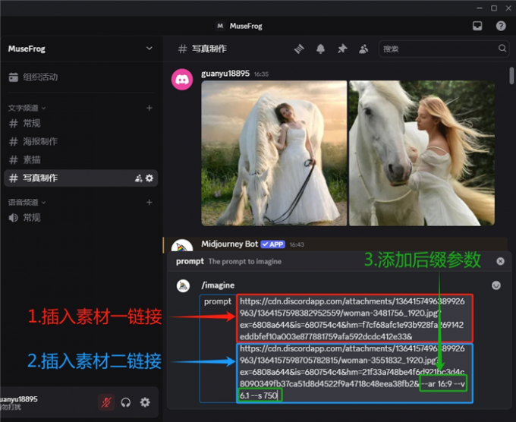
Task: Click the Midjourney Bot avatar
Action: [x=182, y=246]
